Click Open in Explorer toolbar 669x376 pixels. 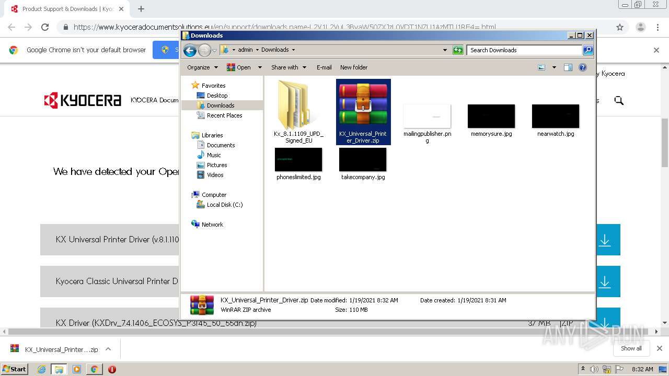point(239,67)
